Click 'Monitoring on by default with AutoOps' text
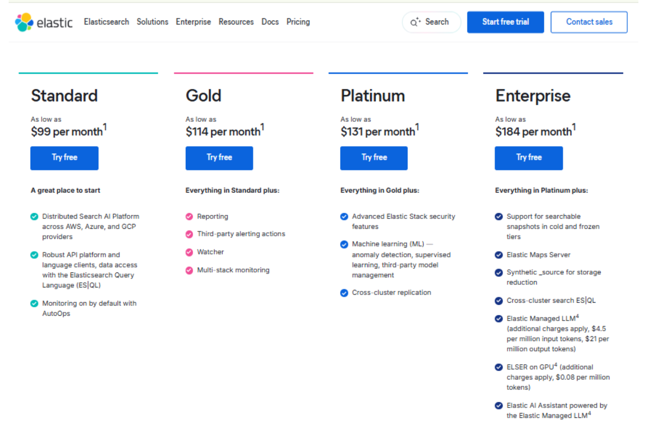The image size is (647, 431). click(89, 308)
